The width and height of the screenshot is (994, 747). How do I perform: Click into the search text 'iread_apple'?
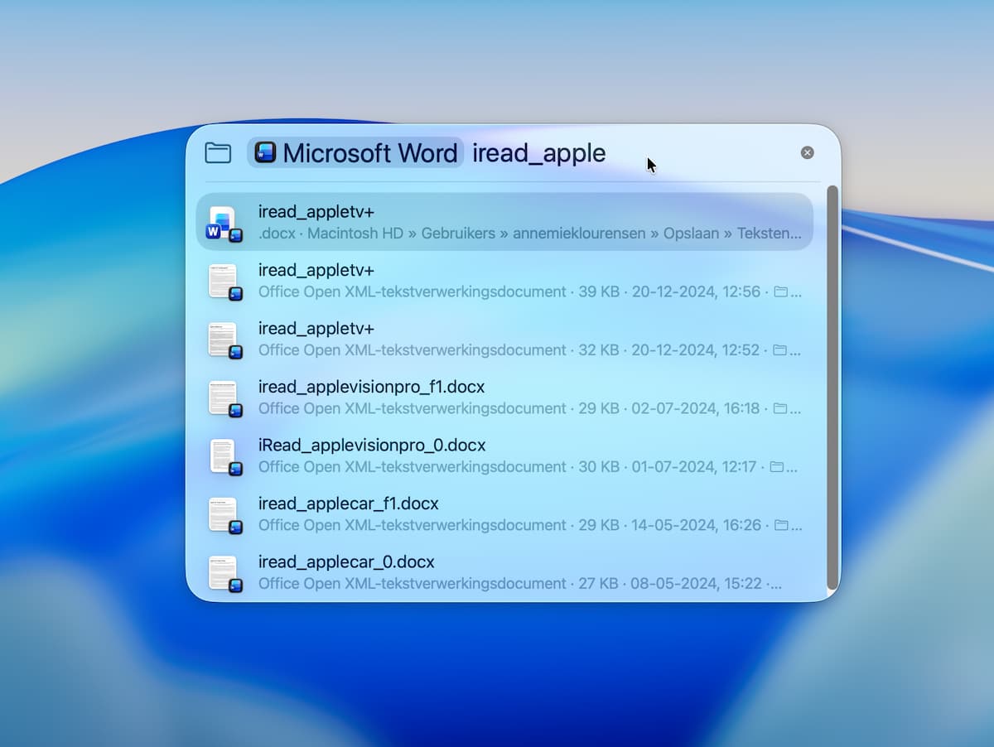(x=538, y=153)
